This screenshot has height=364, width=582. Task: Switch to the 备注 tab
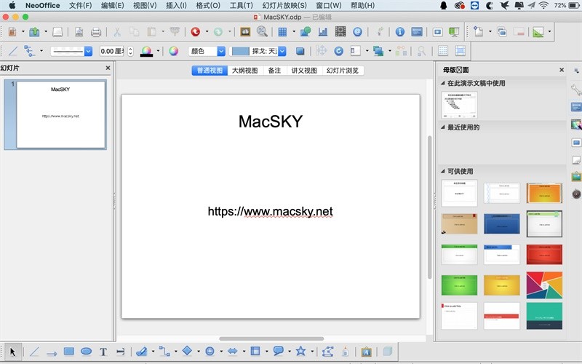point(275,71)
